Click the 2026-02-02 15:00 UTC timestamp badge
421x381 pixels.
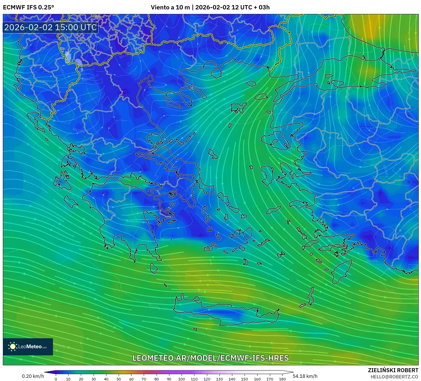[x=50, y=28]
